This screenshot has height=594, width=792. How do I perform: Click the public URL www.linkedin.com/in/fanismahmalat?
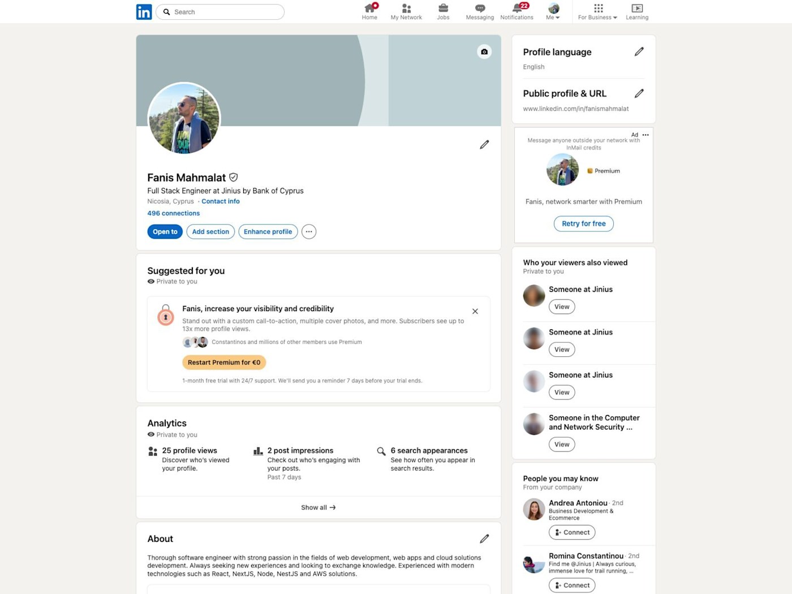coord(576,109)
